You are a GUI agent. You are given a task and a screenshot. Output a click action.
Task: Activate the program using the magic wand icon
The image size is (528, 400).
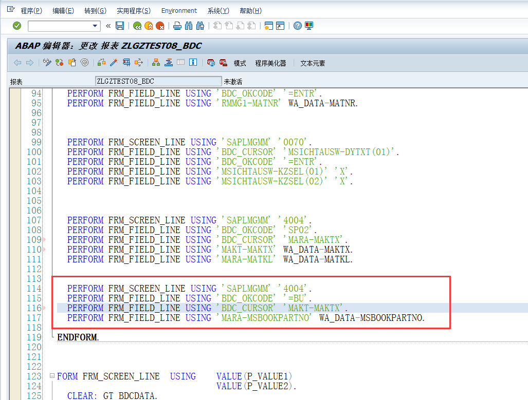(114, 63)
